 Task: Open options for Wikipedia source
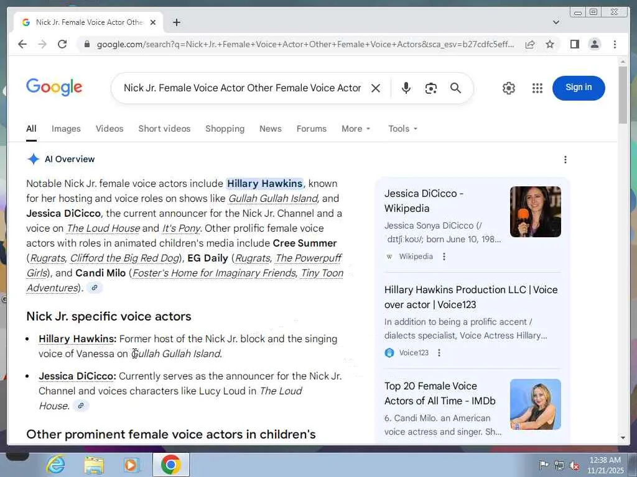tap(444, 257)
